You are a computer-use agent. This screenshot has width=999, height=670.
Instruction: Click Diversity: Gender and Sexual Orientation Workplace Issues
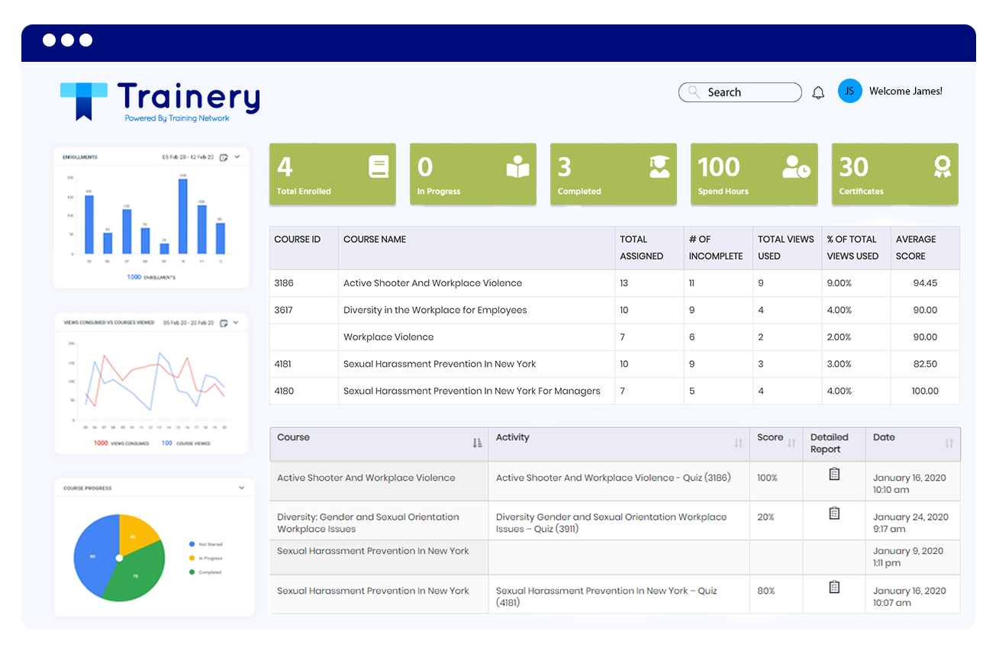point(368,523)
